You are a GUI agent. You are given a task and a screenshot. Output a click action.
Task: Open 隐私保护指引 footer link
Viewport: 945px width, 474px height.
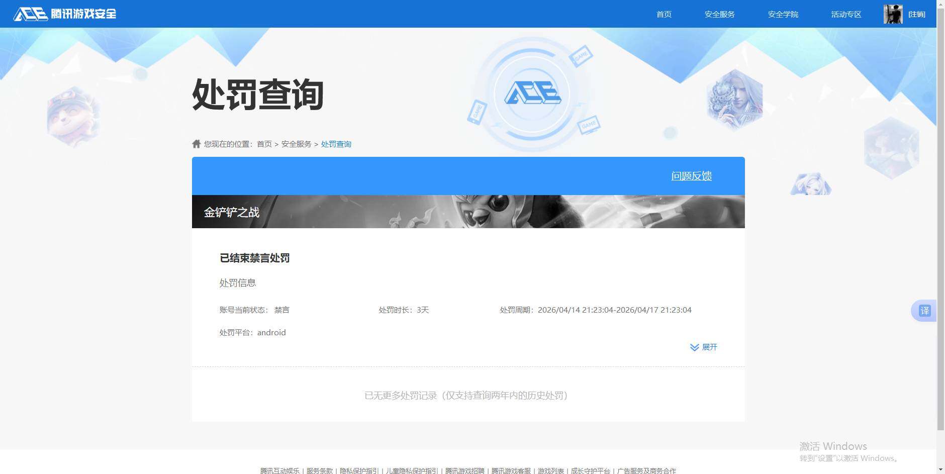pos(359,471)
